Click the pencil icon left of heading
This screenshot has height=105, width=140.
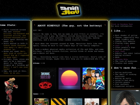(x=34, y=25)
